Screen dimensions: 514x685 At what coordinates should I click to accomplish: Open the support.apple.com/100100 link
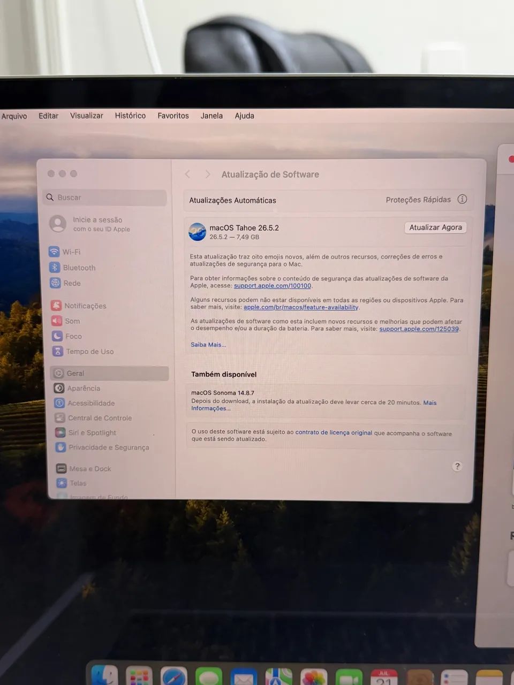pyautogui.click(x=272, y=286)
